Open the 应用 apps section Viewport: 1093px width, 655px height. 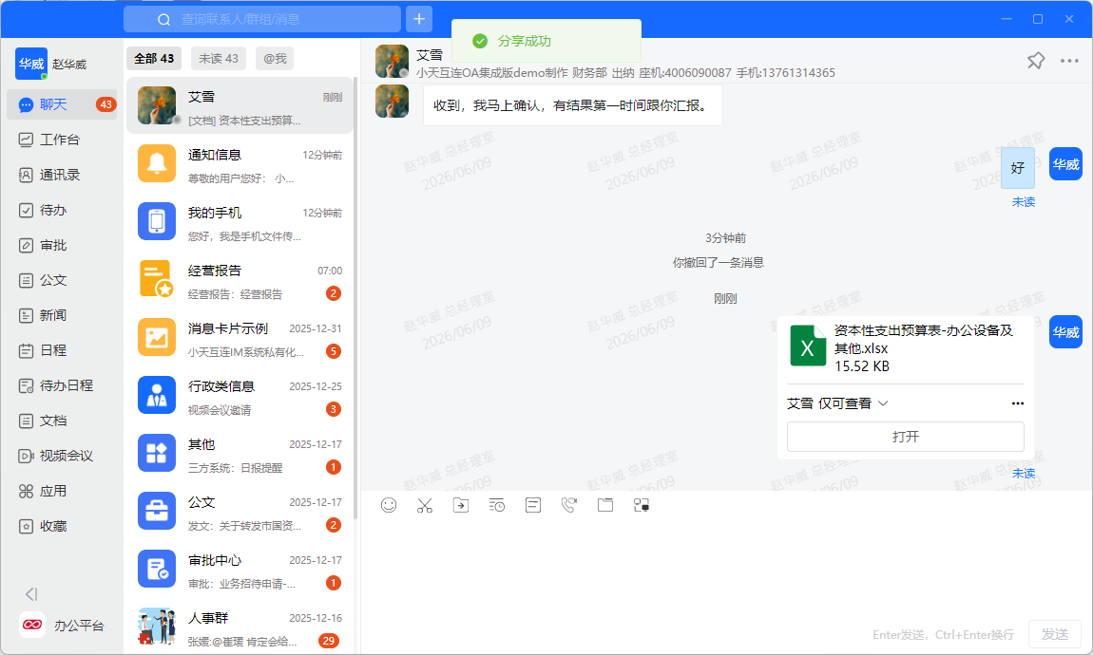tap(62, 492)
